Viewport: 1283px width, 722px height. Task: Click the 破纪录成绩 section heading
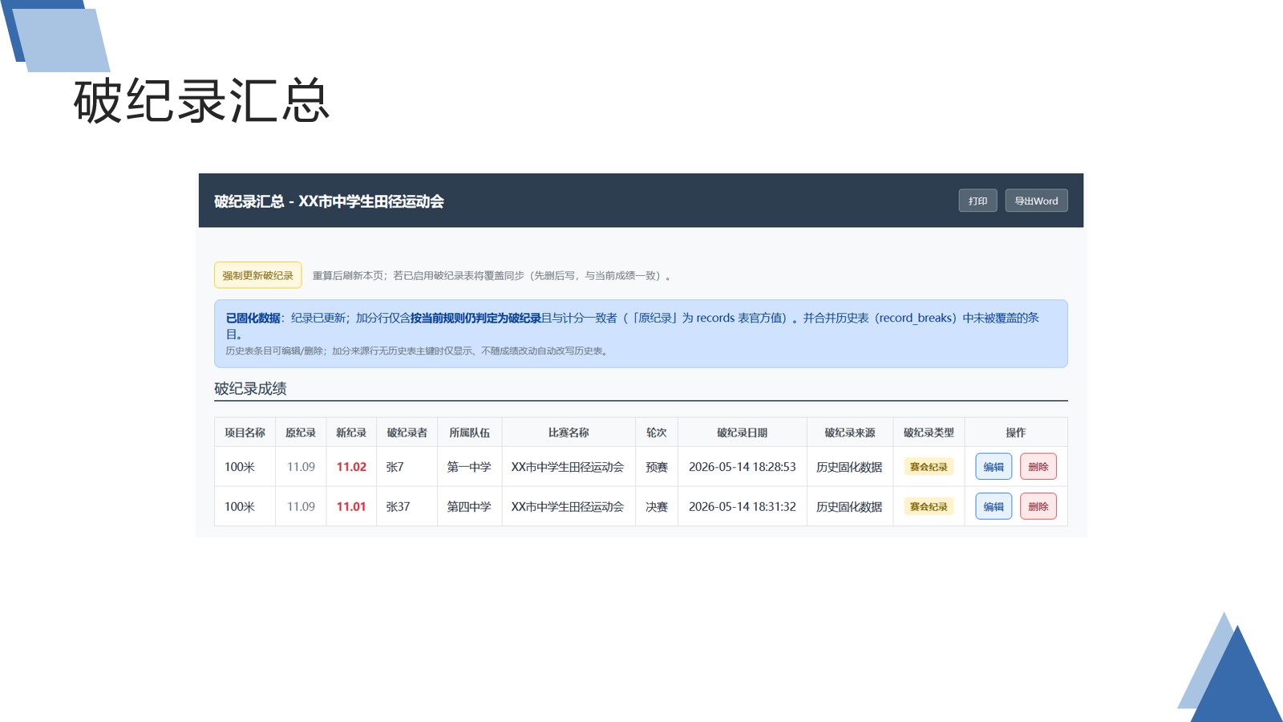click(250, 388)
